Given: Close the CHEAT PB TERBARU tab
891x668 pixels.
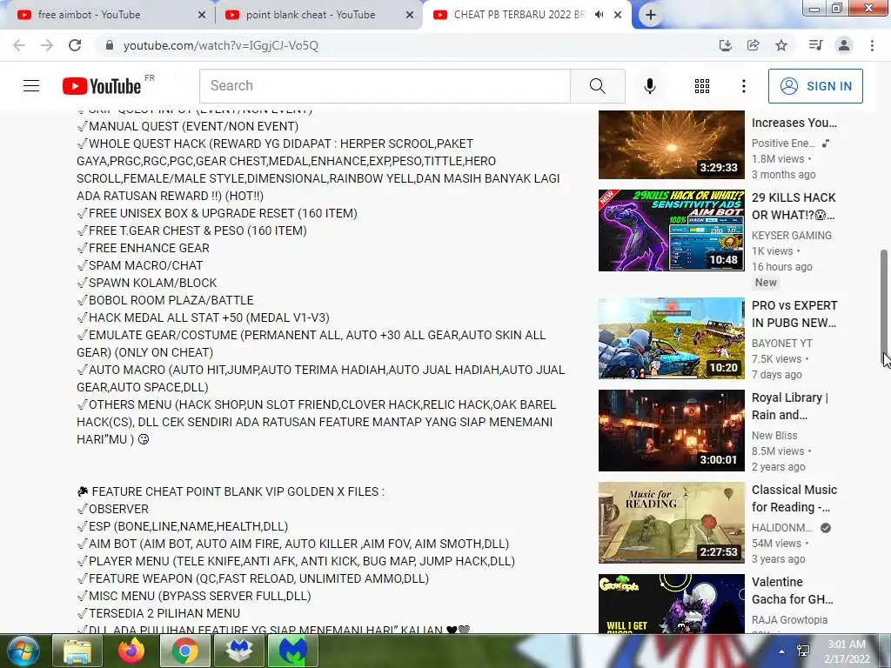Looking at the screenshot, I should pos(618,16).
